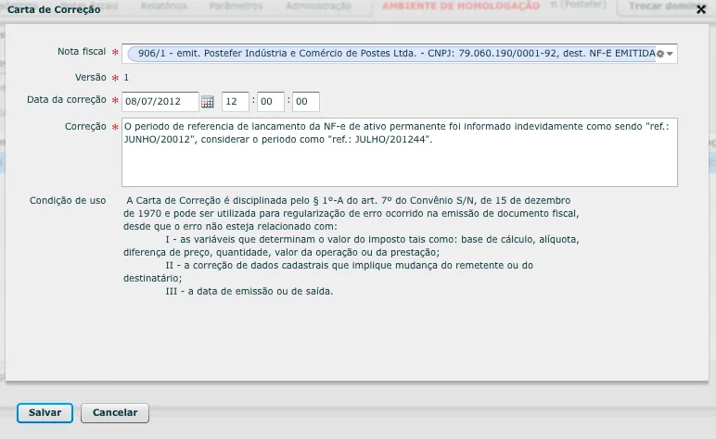Viewport: 716px width, 439px height.
Task: Select the seconds field at the end
Action: coord(306,102)
